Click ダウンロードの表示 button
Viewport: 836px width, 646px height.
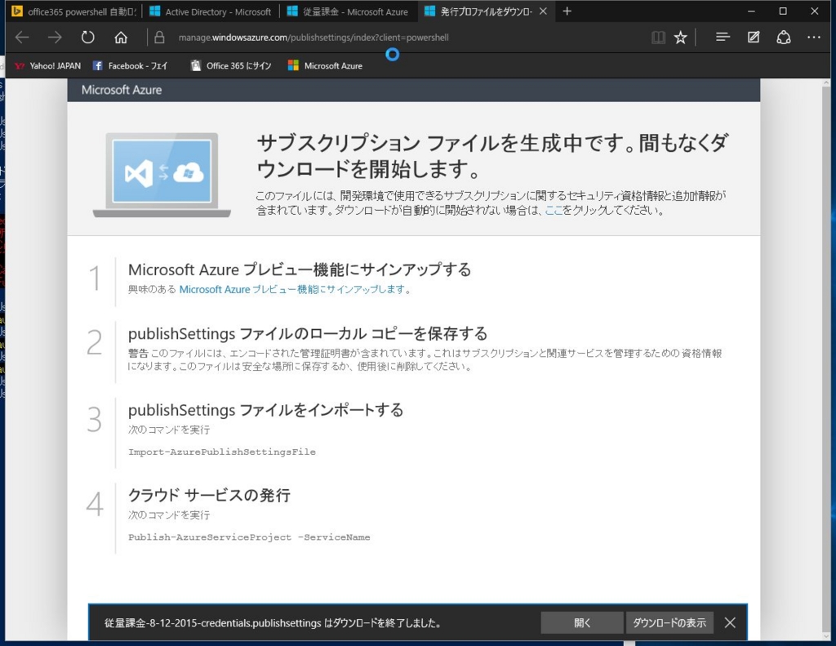(x=669, y=622)
